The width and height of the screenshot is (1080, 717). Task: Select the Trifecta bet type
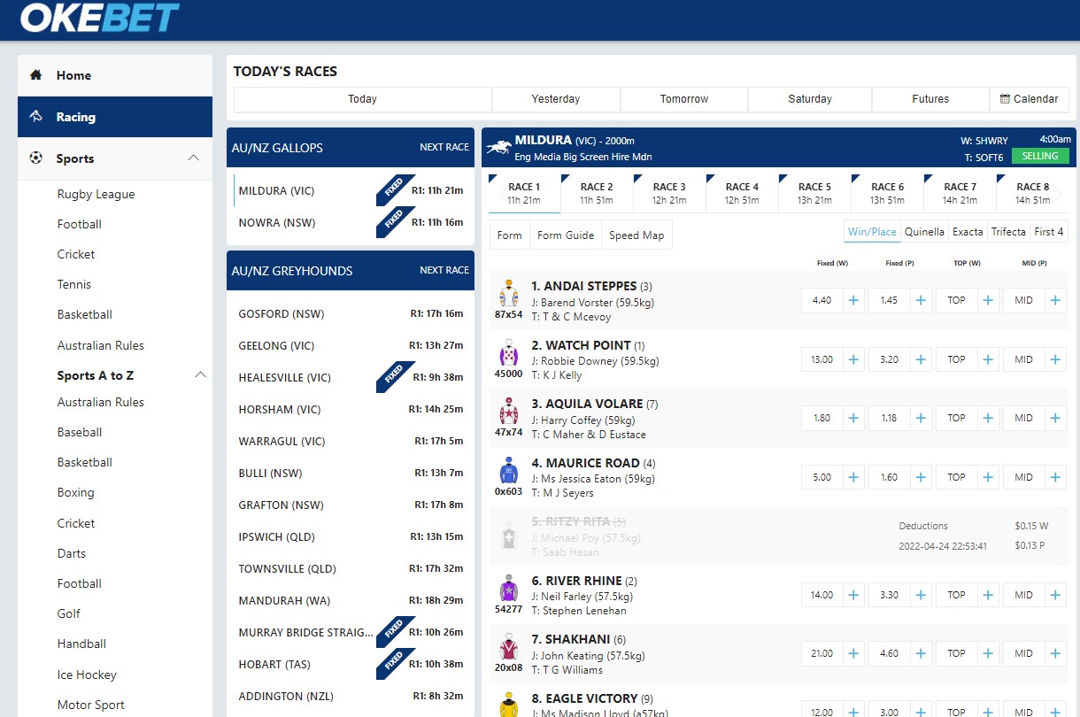(x=1008, y=232)
